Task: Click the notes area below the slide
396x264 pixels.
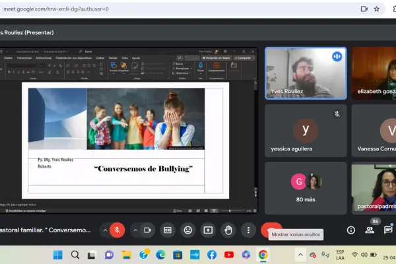Action: 126,205
